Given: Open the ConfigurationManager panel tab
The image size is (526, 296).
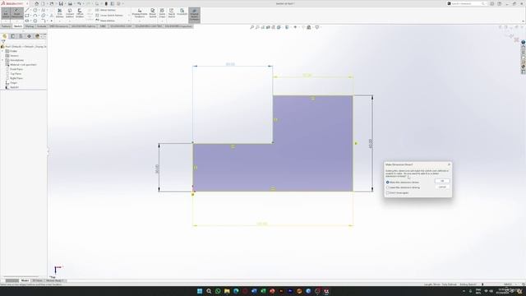Looking at the screenshot, I should click(21, 36).
